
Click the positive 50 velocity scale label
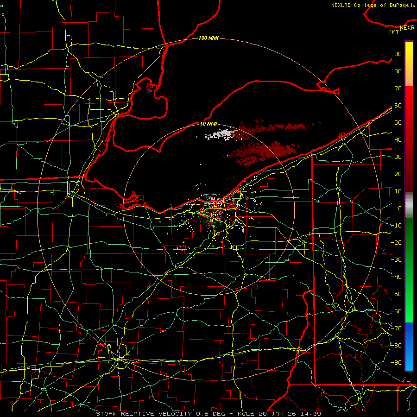coord(398,123)
